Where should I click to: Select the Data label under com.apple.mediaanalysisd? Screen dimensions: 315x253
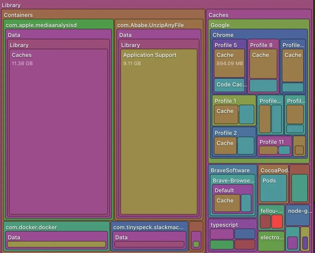coord(14,35)
